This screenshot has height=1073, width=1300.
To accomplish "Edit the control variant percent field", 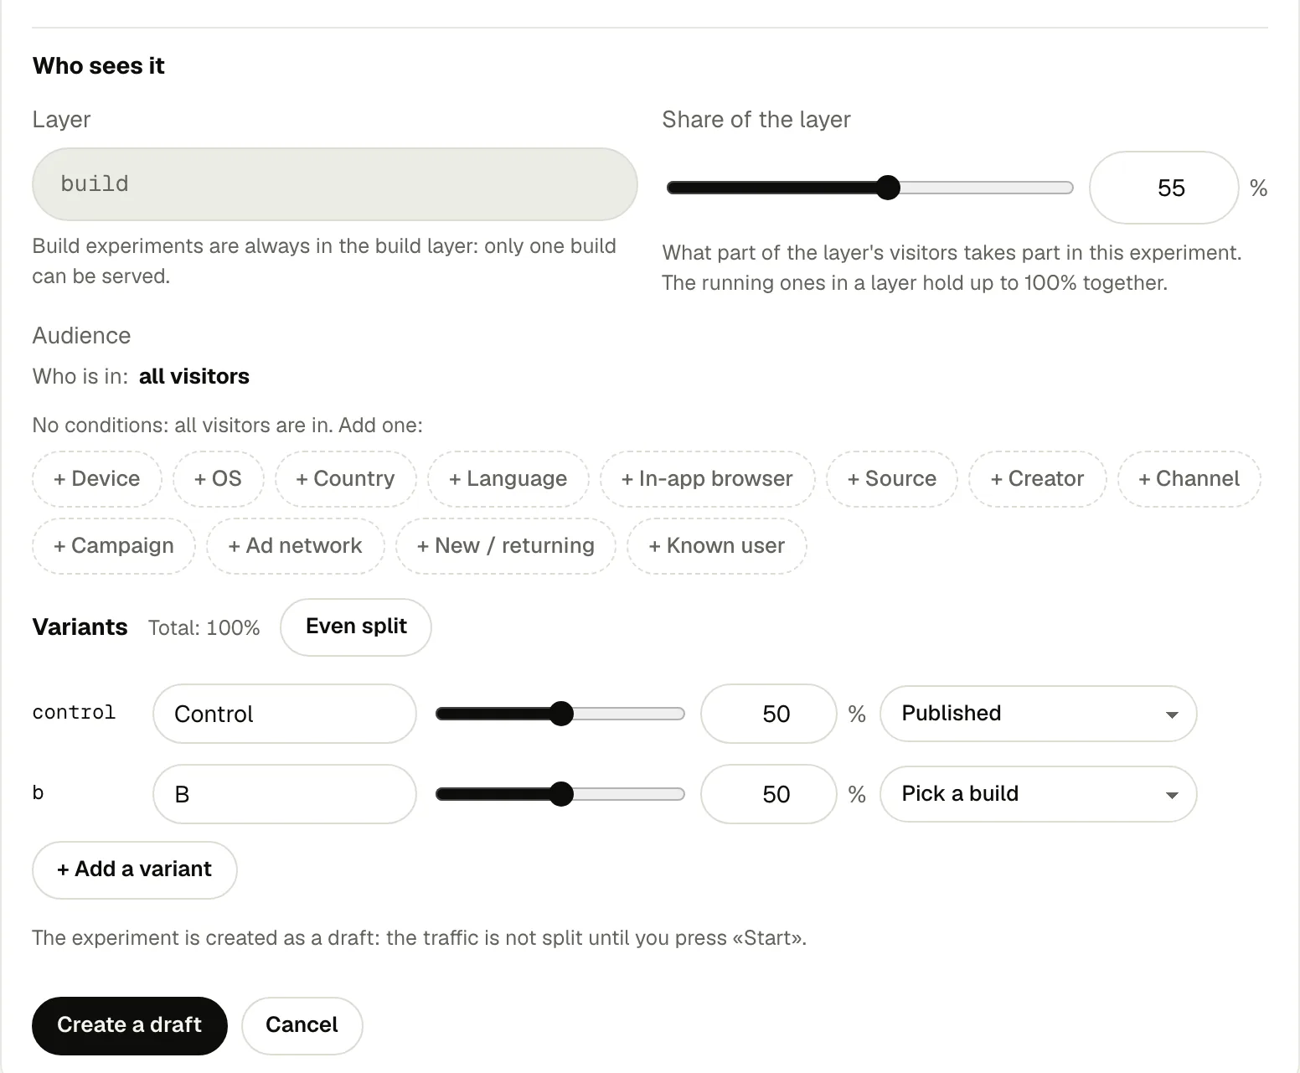I will (769, 714).
